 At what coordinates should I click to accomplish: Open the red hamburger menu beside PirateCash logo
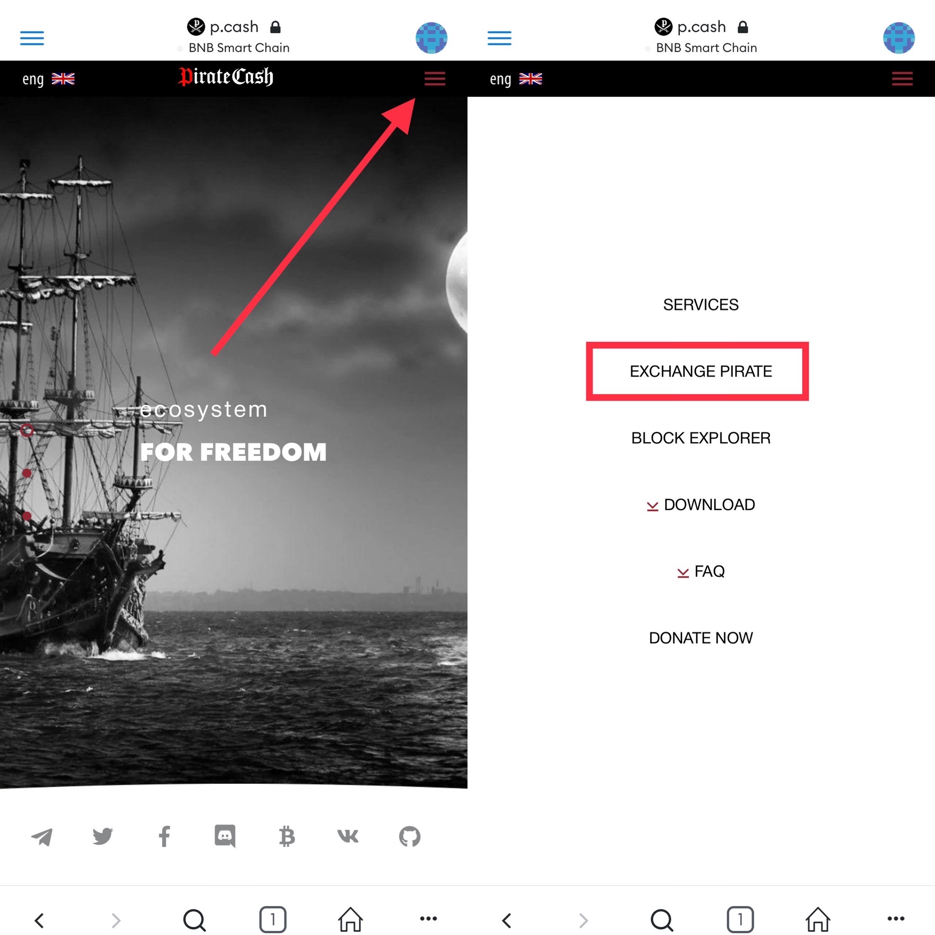(435, 79)
